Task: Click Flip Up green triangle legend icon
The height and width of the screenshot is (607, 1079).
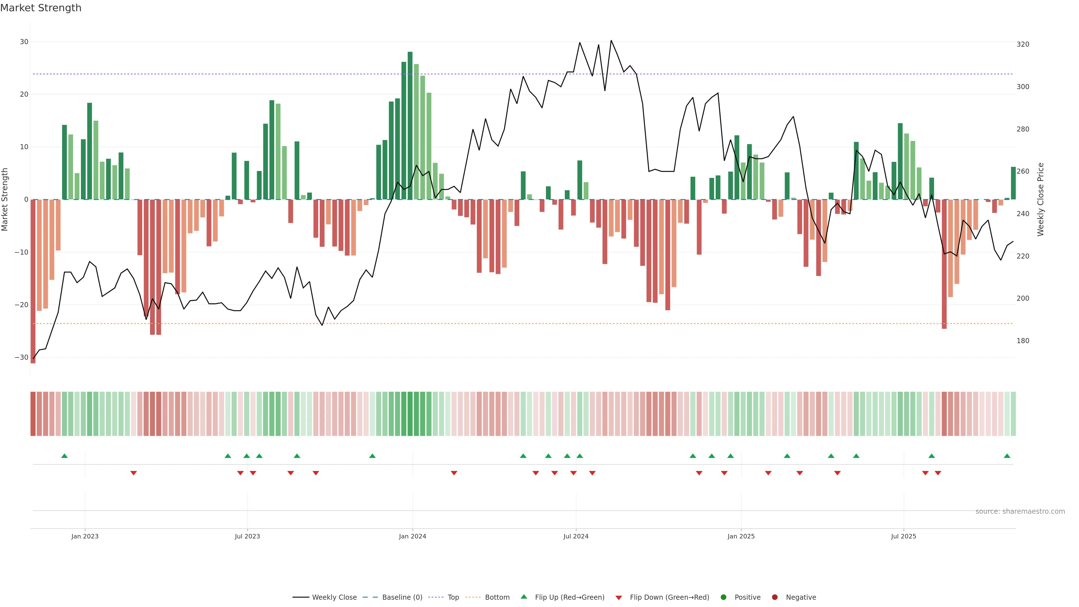Action: pos(523,597)
